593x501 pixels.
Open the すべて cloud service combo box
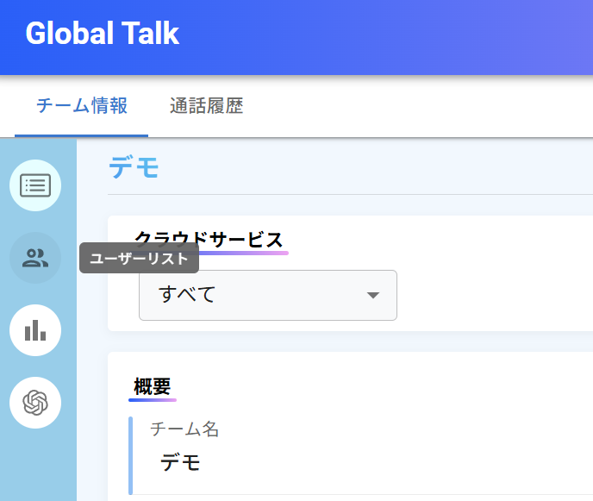point(267,295)
